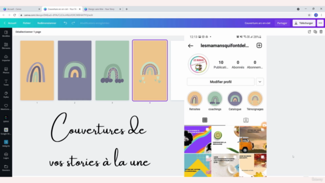Open the heart-shaped sidebar item

pos(6,107)
